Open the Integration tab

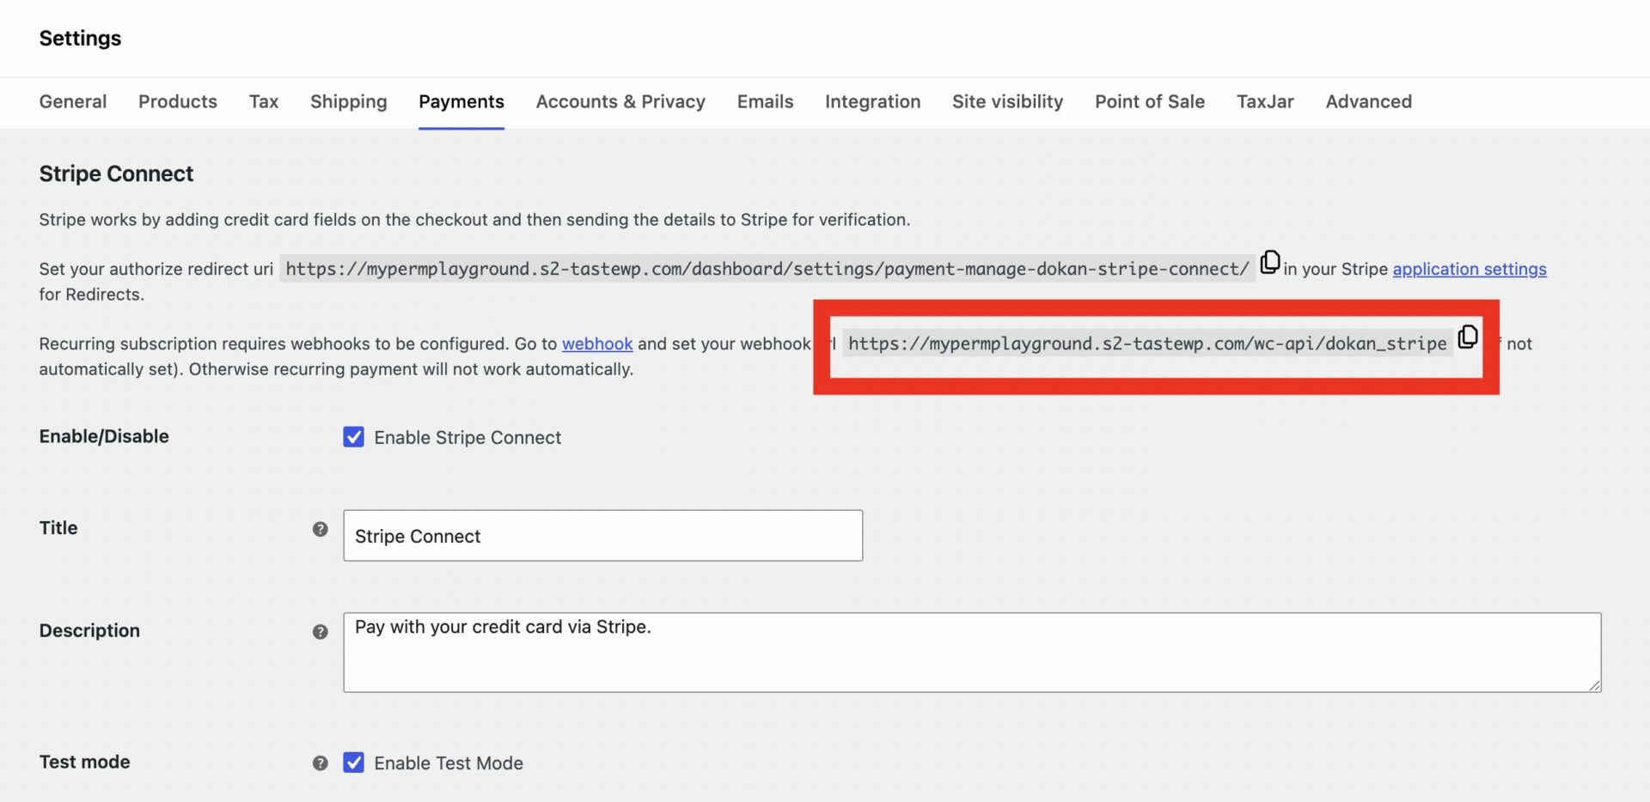tap(872, 101)
